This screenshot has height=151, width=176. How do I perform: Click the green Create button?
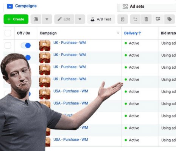click(x=16, y=19)
